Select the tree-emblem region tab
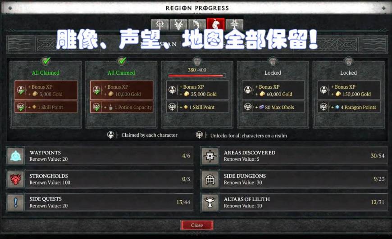Viewport: 392px width, 239px height. (x=234, y=25)
